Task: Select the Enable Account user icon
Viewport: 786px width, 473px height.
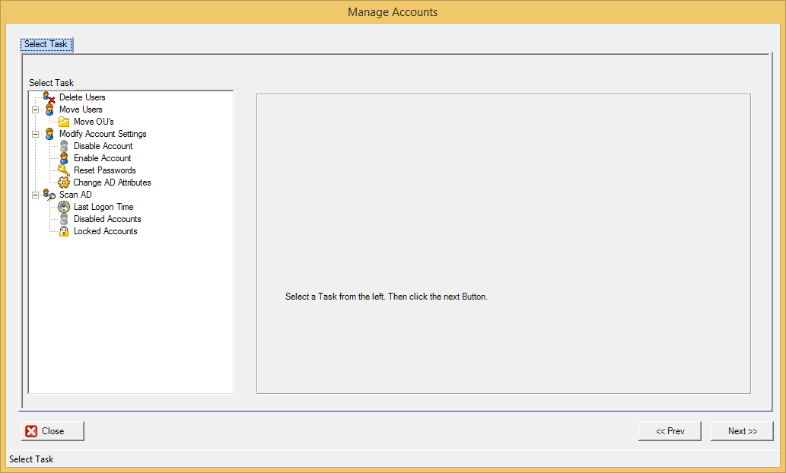Action: click(x=64, y=158)
